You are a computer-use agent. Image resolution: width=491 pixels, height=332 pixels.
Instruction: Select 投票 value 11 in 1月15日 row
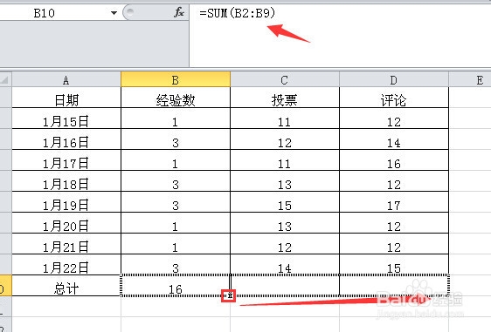click(285, 119)
